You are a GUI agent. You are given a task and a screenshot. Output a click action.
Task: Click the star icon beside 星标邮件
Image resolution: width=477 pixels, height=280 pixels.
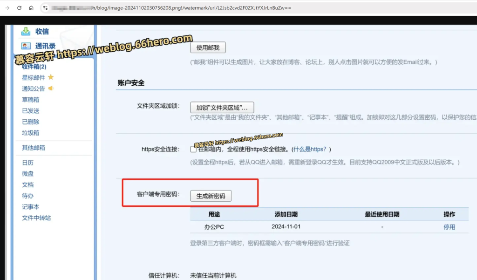pyautogui.click(x=51, y=77)
